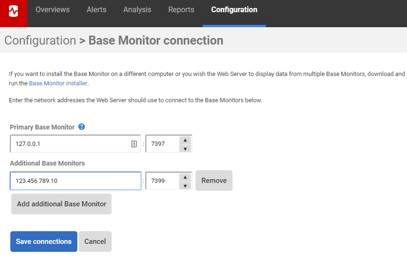Viewport: 407px width, 257px height.
Task: Click the Configuration breadcrumb link
Action: [40, 40]
